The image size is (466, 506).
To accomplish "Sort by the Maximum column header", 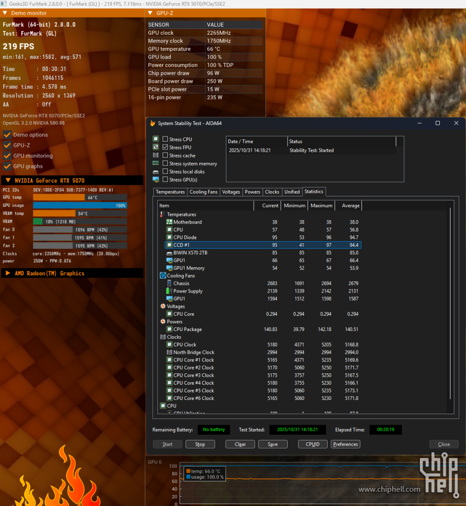I will coord(321,205).
